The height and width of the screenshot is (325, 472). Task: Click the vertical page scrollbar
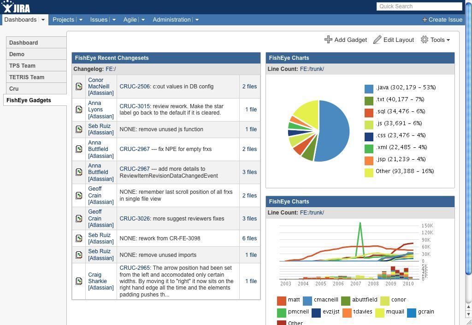[x=468, y=138]
